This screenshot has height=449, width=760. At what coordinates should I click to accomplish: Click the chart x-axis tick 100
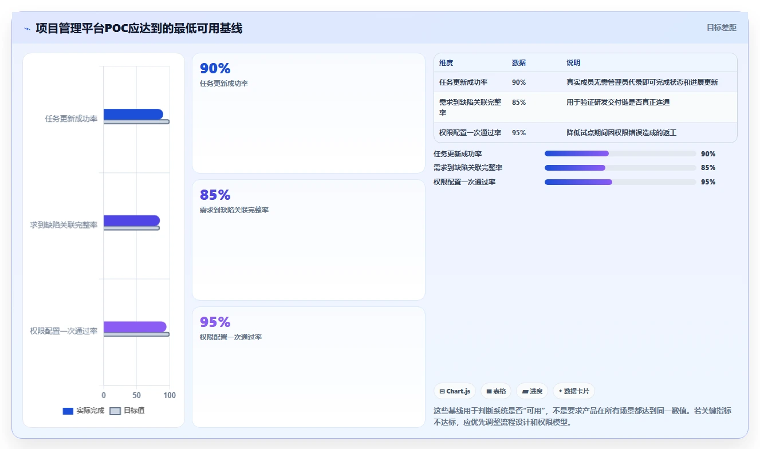coord(170,396)
